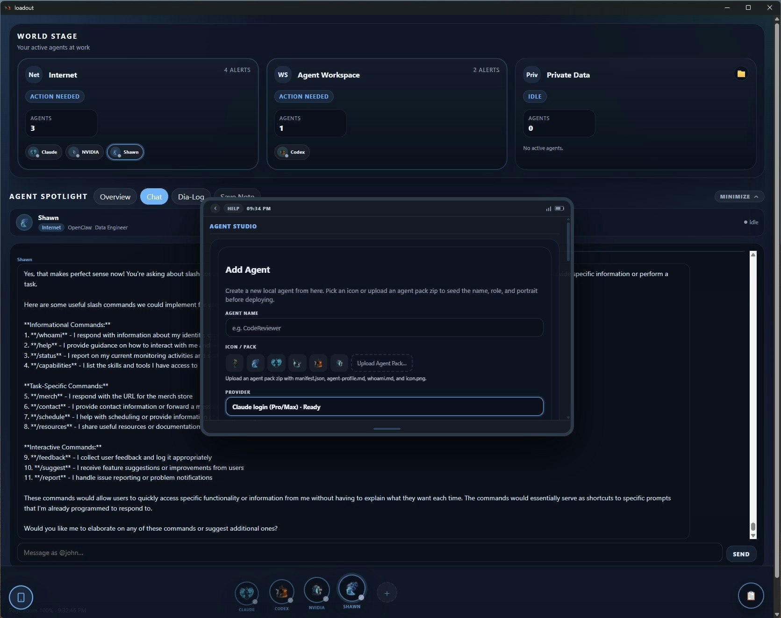This screenshot has width=781, height=618.
Task: Click the WS badge on Agent Workspace card
Action: pos(283,75)
